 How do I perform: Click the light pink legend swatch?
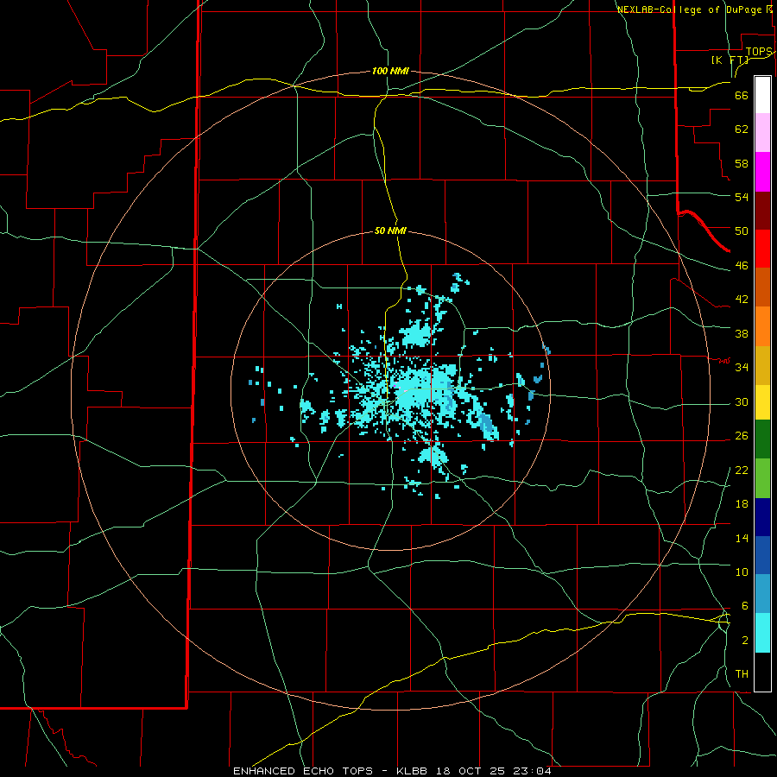point(762,132)
